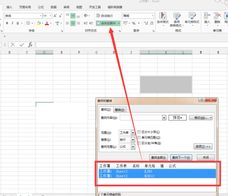The width and height of the screenshot is (228, 196).
Task: Open the 数据 ribbon tab
Action: [54, 7]
